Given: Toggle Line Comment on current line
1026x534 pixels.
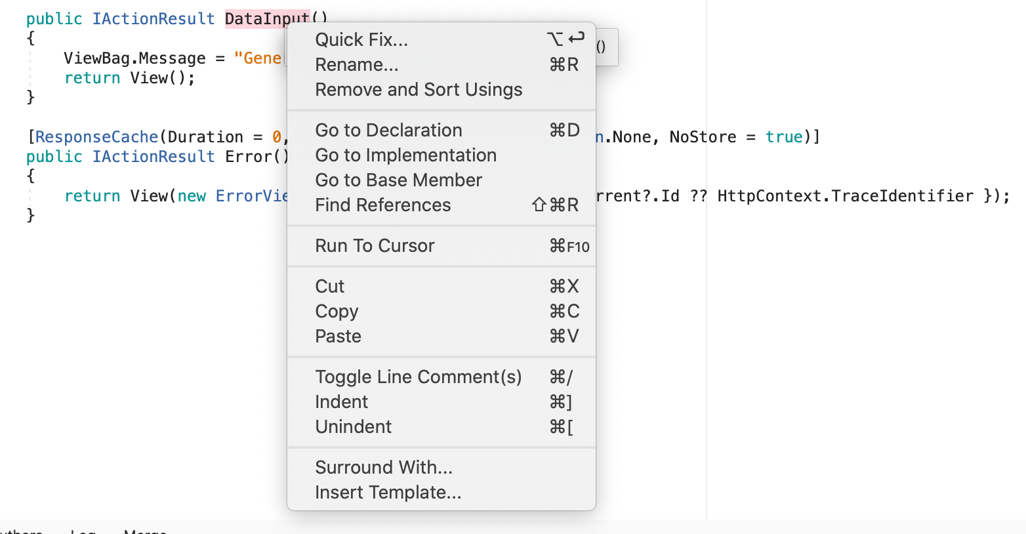Looking at the screenshot, I should 419,377.
